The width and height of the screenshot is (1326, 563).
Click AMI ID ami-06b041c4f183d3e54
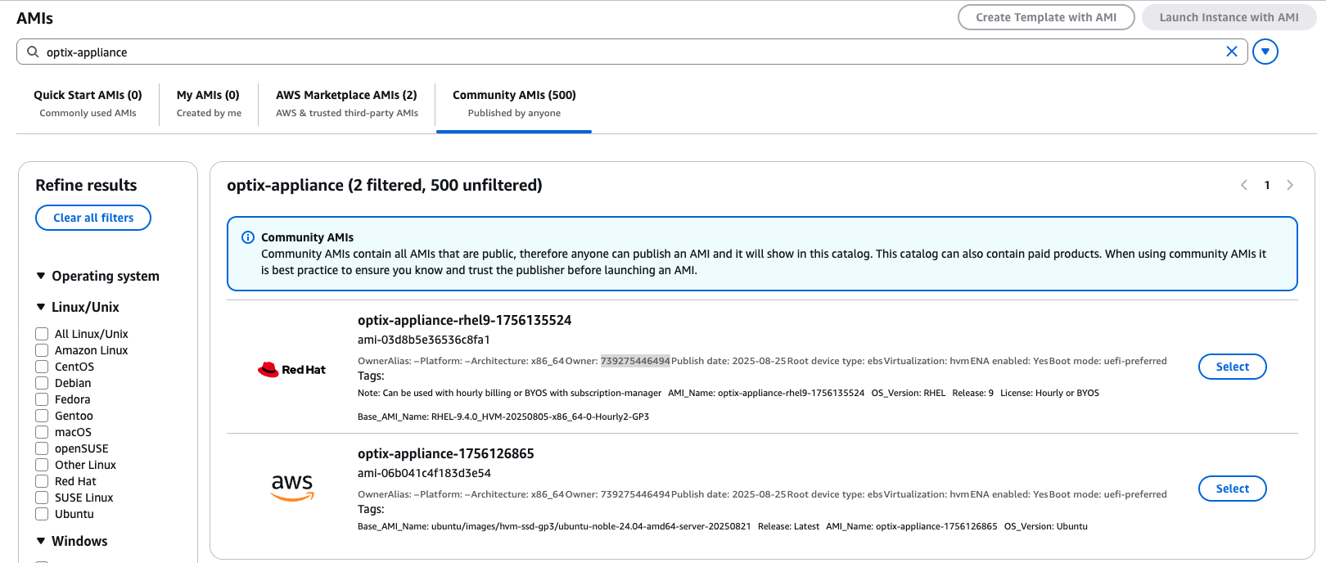point(424,473)
